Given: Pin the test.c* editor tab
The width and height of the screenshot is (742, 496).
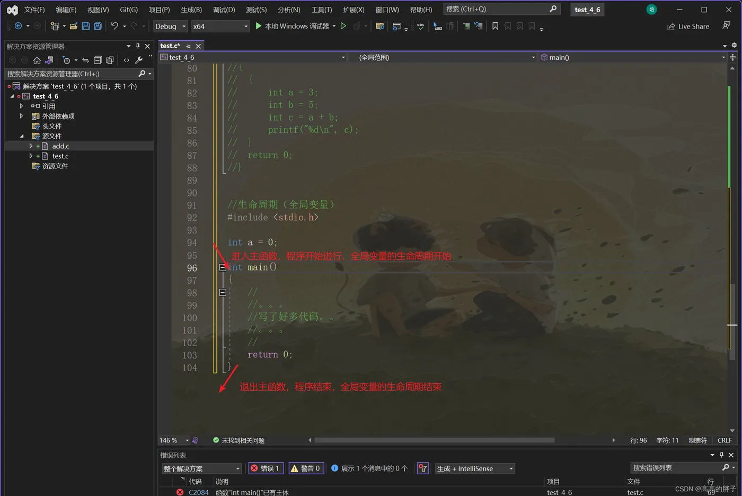Looking at the screenshot, I should click(x=188, y=46).
